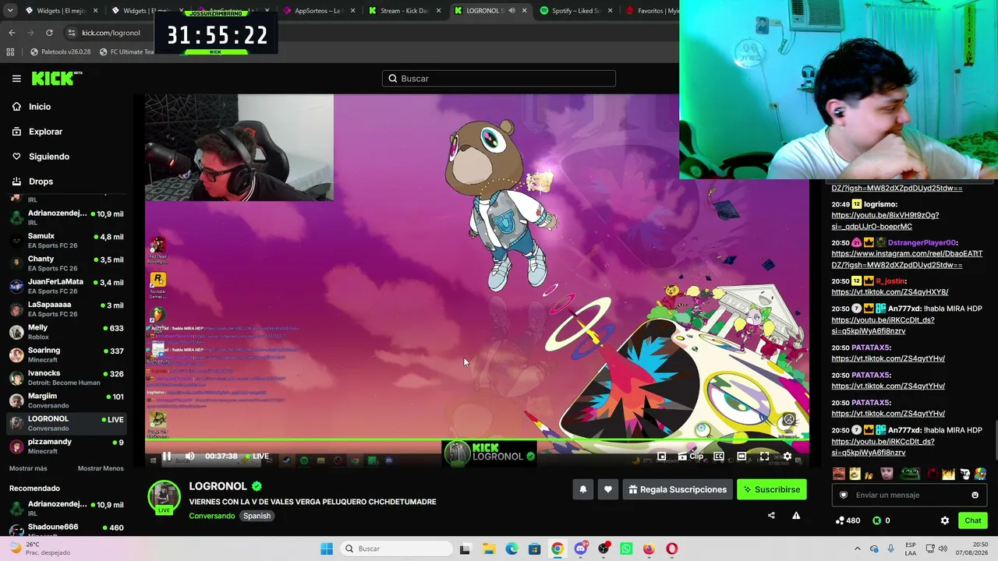Click the green Suscribirse button

[772, 489]
